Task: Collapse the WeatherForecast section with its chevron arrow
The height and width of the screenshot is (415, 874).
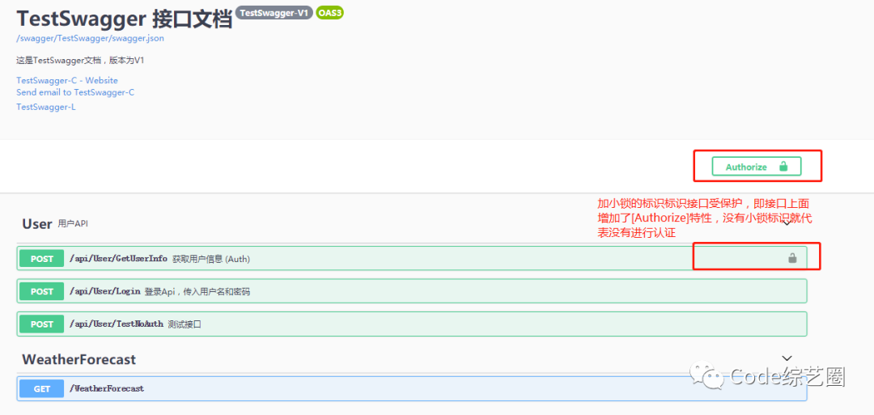Action: [787, 358]
